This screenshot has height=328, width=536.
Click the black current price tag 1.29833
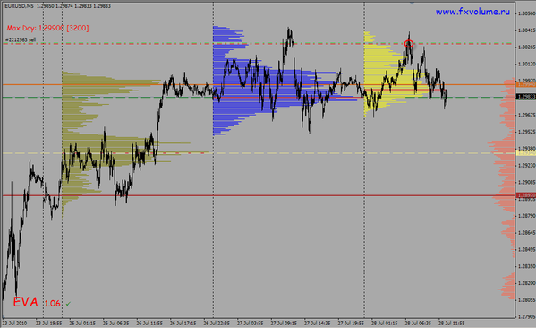point(526,97)
